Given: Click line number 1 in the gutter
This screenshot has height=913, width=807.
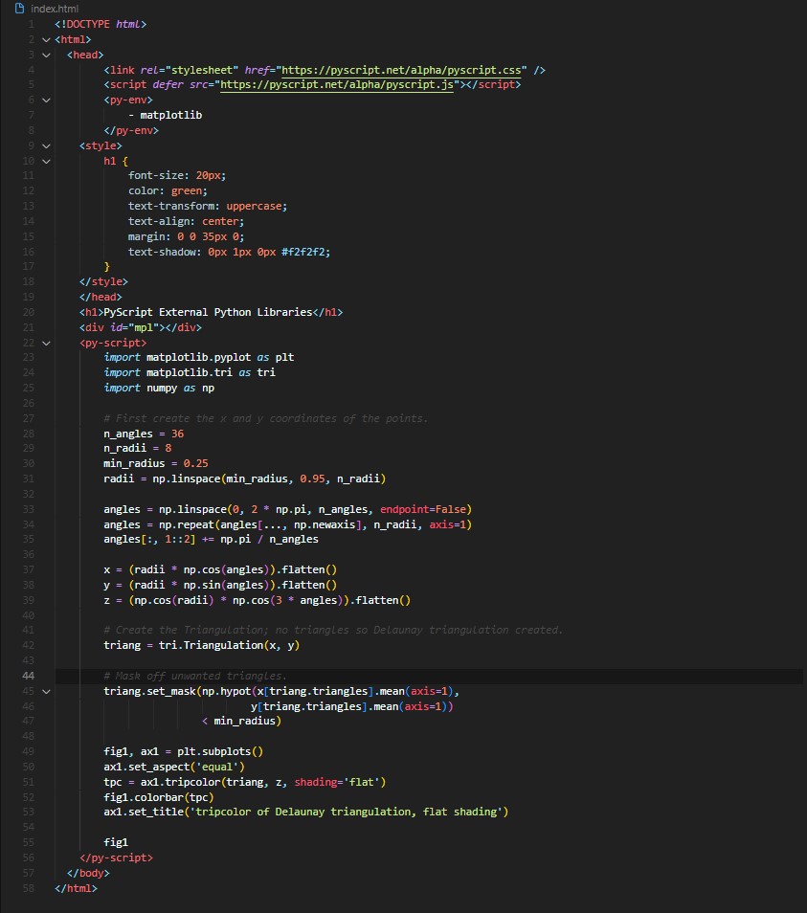Looking at the screenshot, I should (31, 25).
